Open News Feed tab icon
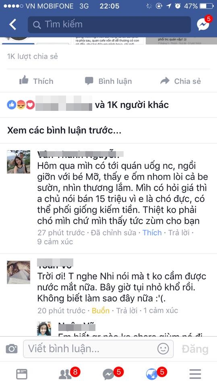This screenshot has width=217, height=387. click(x=22, y=374)
